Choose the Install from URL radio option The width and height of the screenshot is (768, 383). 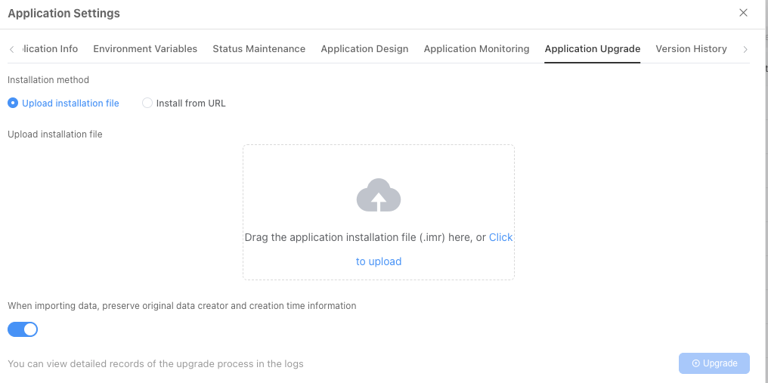tap(147, 103)
